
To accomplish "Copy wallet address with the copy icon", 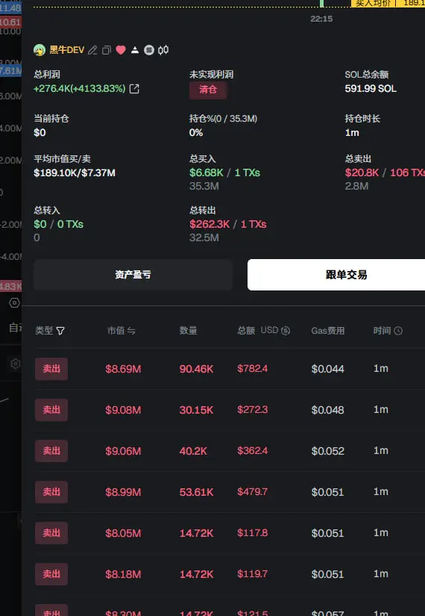I will point(107,50).
